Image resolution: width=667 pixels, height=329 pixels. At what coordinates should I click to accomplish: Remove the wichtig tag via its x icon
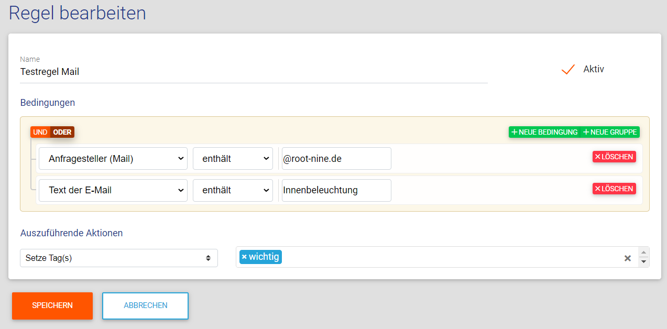[x=244, y=257]
